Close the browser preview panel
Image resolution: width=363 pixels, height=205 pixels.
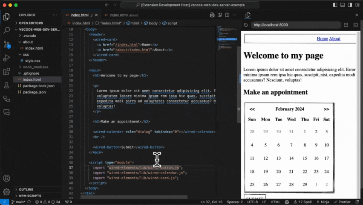point(357,15)
